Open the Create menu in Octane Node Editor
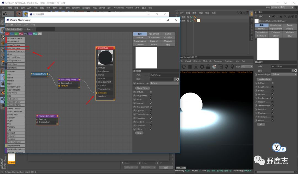 click(x=18, y=25)
